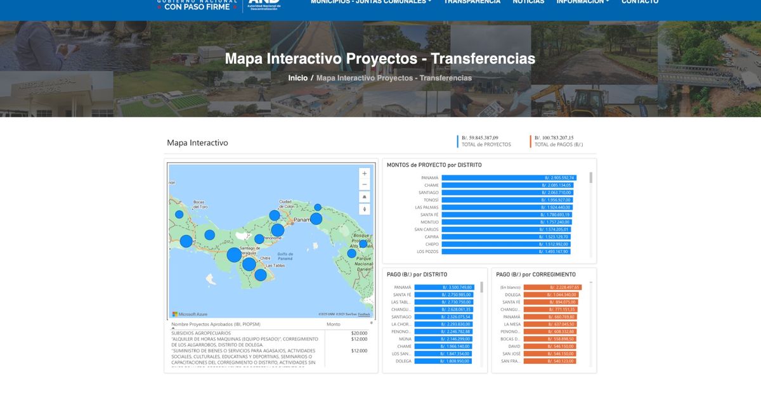Click the Feedback link on the map
This screenshot has width=761, height=398.
click(x=364, y=314)
